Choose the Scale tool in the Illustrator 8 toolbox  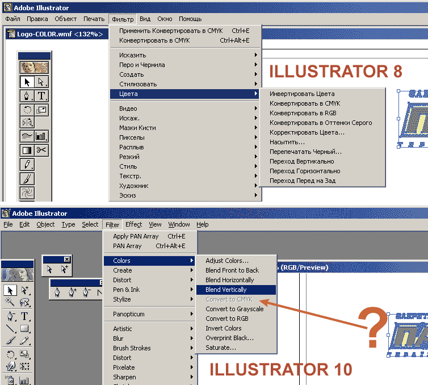(41, 110)
